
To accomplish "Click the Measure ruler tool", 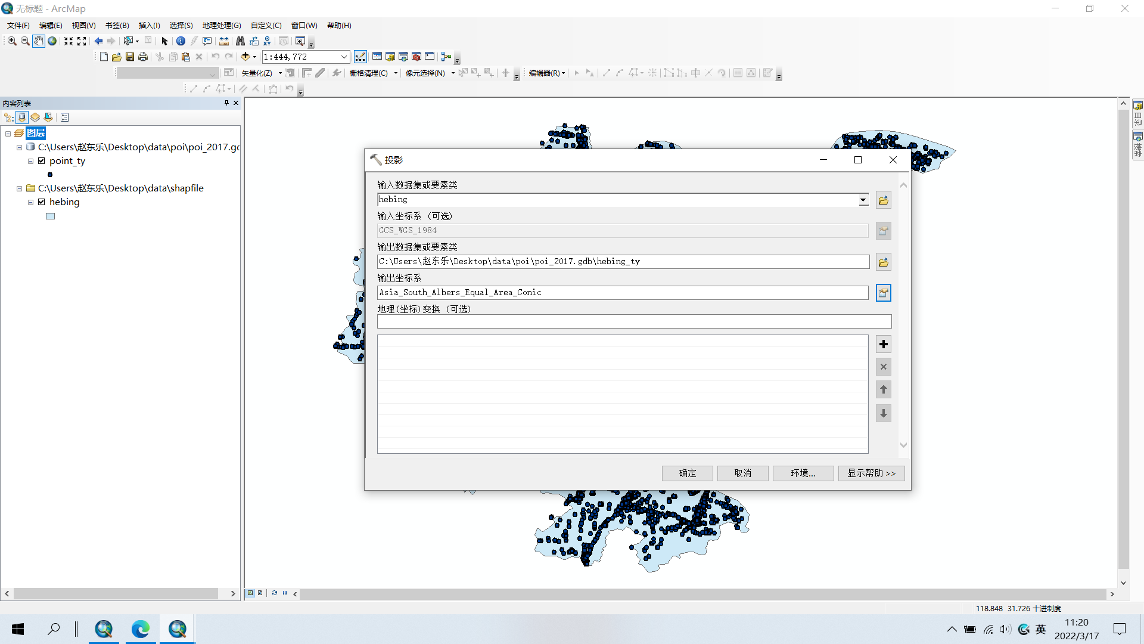I will 224,41.
